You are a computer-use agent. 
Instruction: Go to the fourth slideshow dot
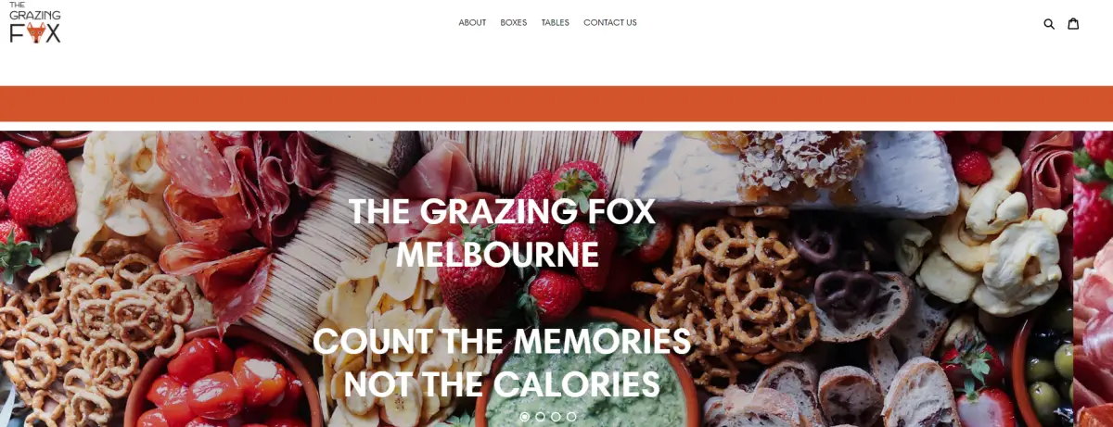click(571, 417)
